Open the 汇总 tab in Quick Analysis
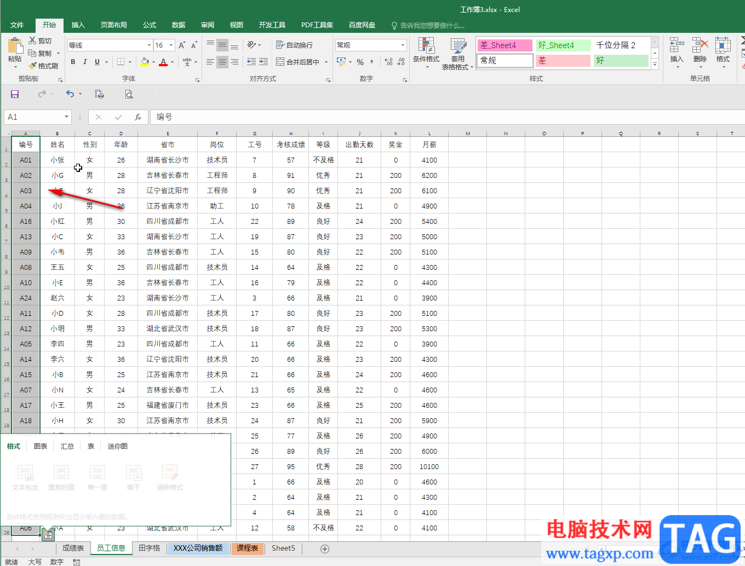The height and width of the screenshot is (566, 745). 67,446
